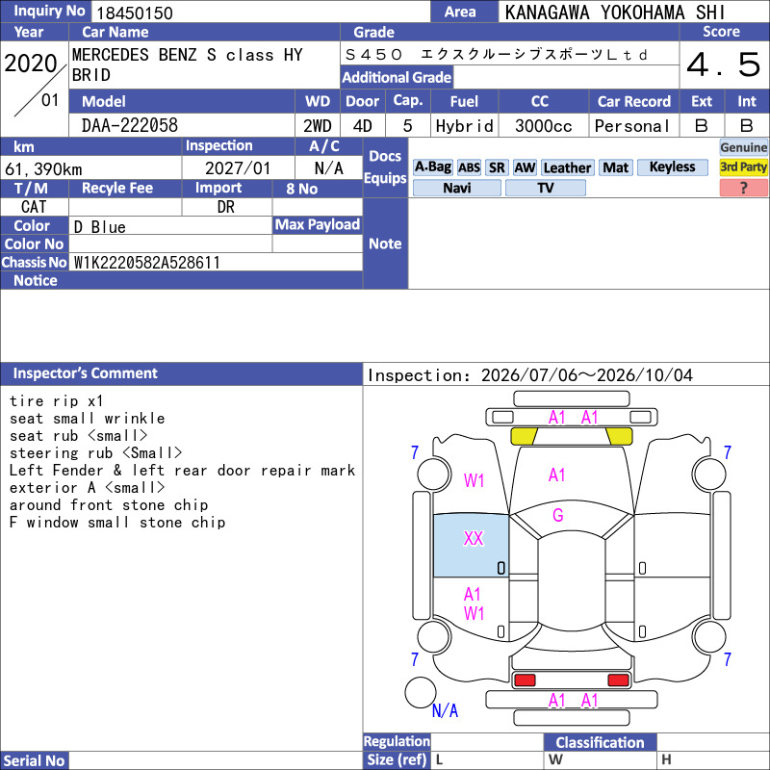Viewport: 770px width, 770px height.
Task: Click the Mat equipment badge
Action: (615, 167)
